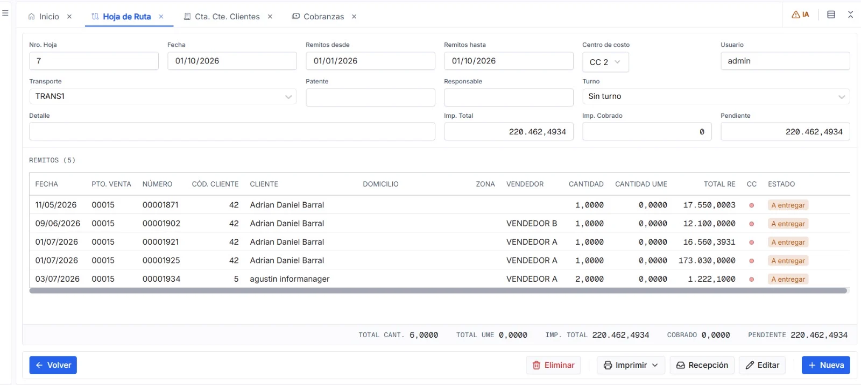Click the Editar button
The image size is (861, 385).
tap(763, 365)
